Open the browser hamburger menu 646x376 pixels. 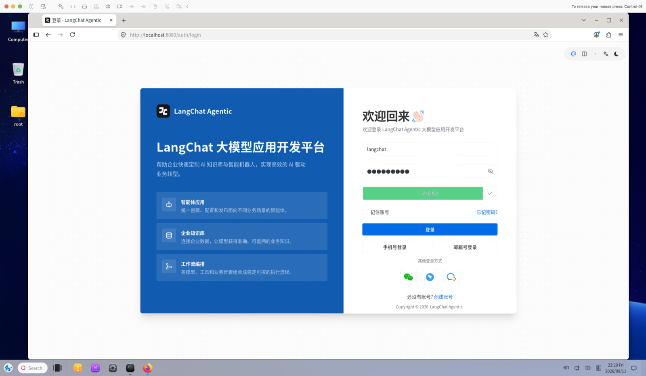click(x=621, y=35)
